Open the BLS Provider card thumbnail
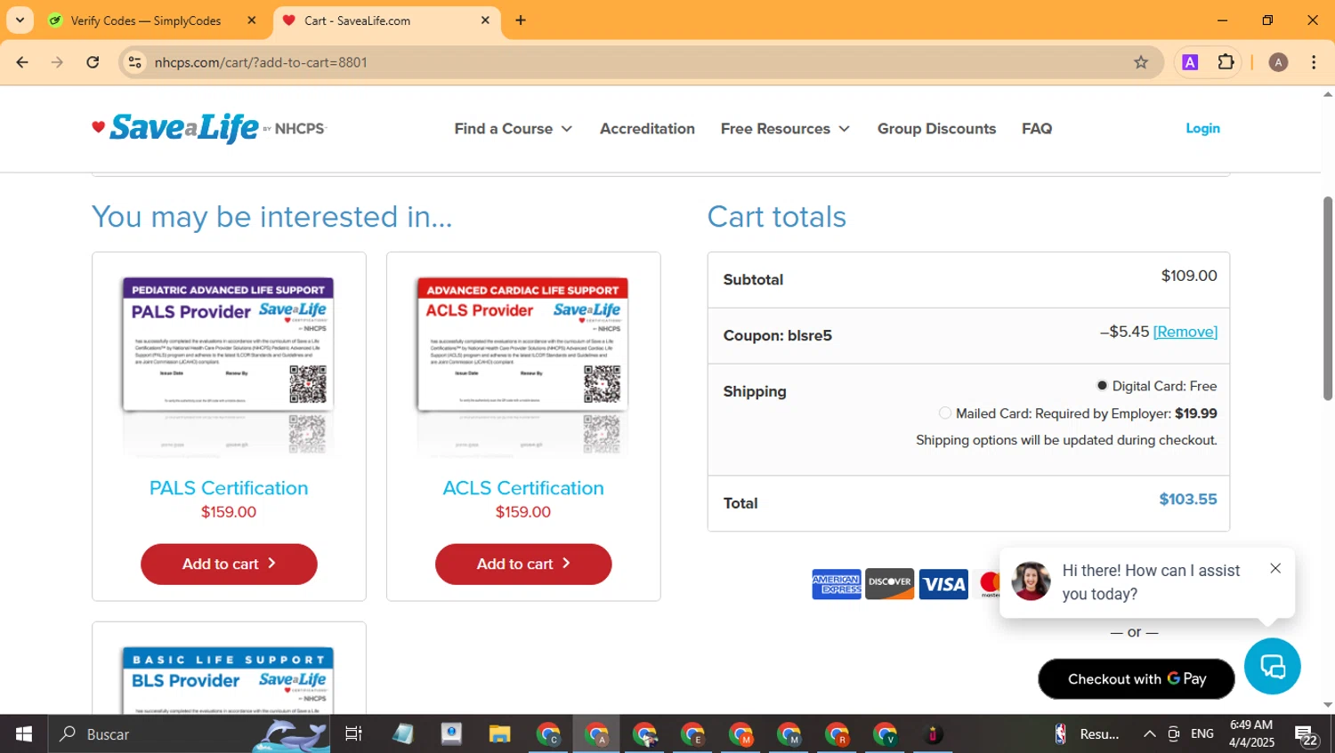This screenshot has width=1335, height=753. pos(229,680)
